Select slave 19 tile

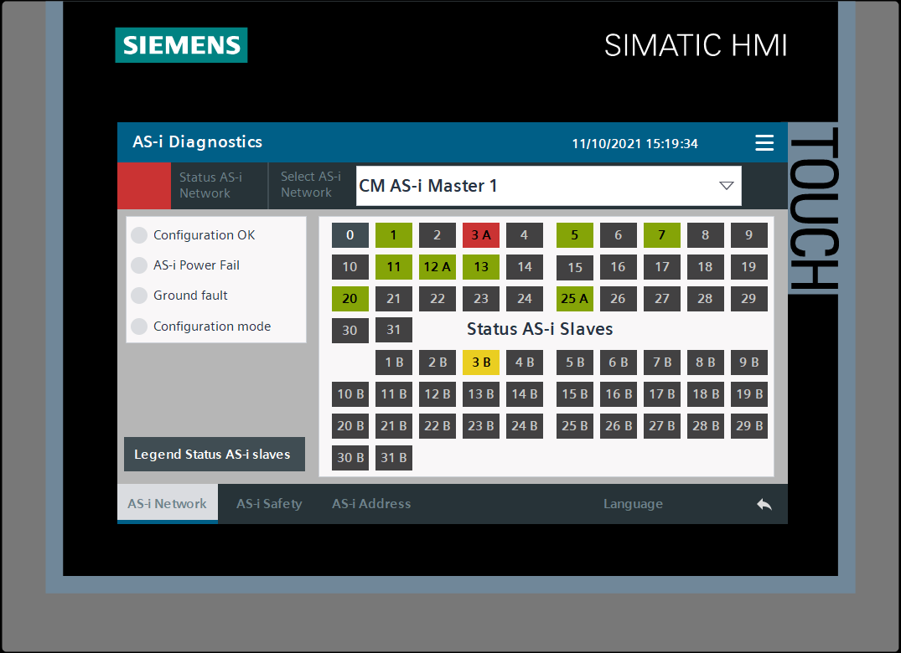[x=748, y=267]
